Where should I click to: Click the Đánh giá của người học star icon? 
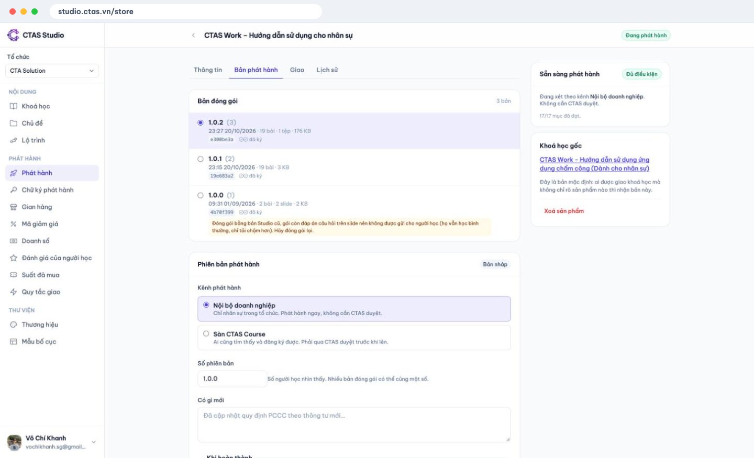(14, 258)
